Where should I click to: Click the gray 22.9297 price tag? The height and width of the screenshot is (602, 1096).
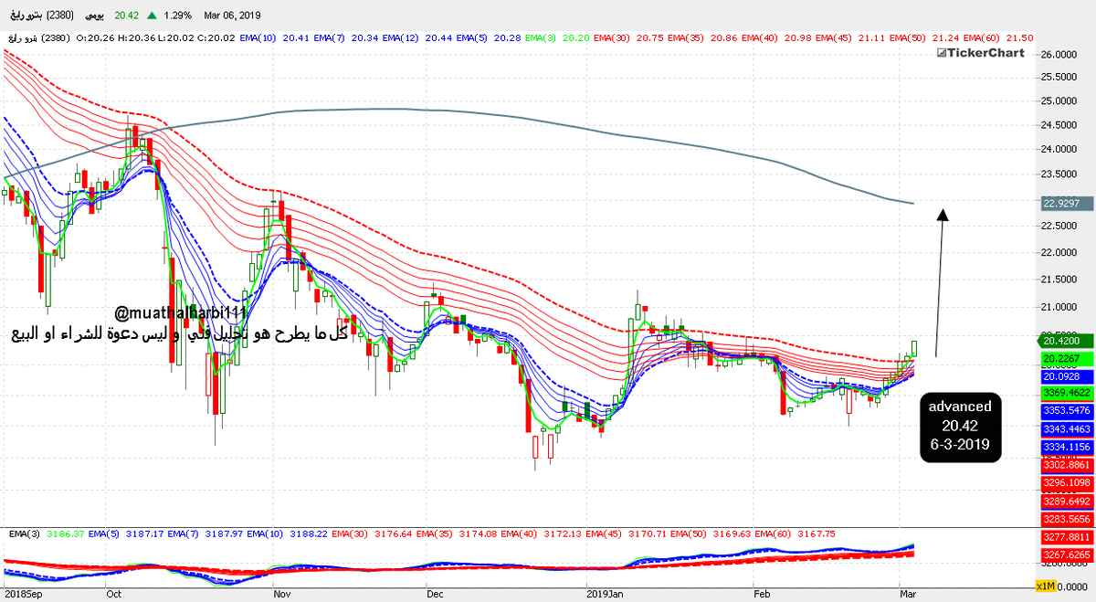[x=1066, y=204]
